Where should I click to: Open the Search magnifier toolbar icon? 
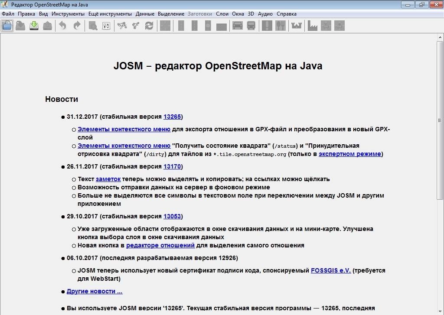(x=93, y=26)
